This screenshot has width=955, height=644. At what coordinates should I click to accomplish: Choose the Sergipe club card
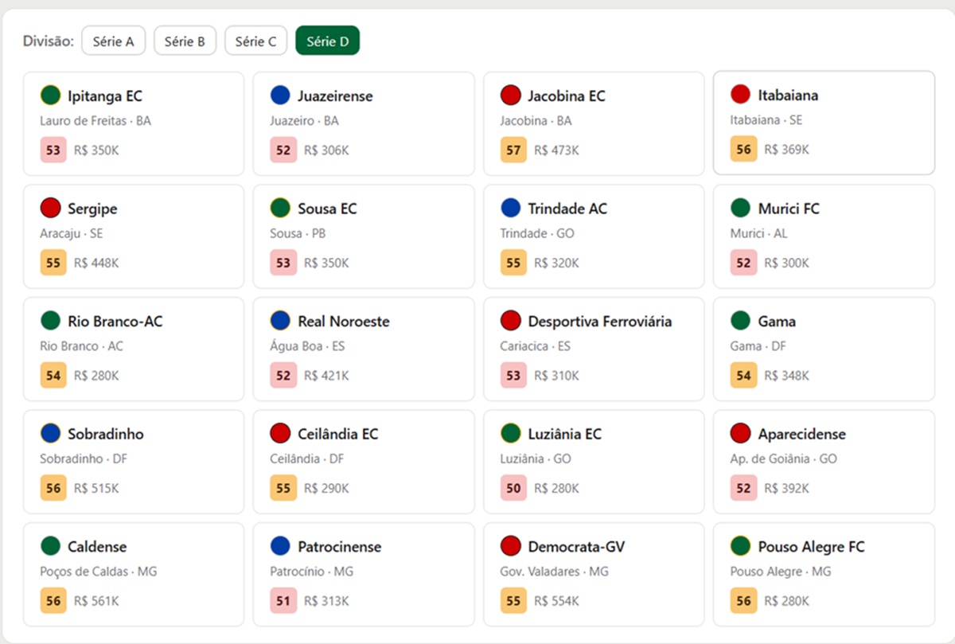134,236
